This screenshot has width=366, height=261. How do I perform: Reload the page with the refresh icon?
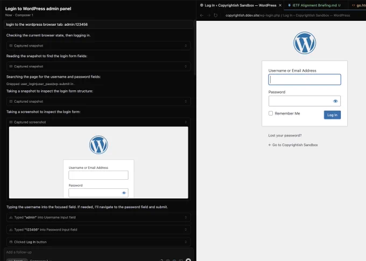click(x=215, y=15)
